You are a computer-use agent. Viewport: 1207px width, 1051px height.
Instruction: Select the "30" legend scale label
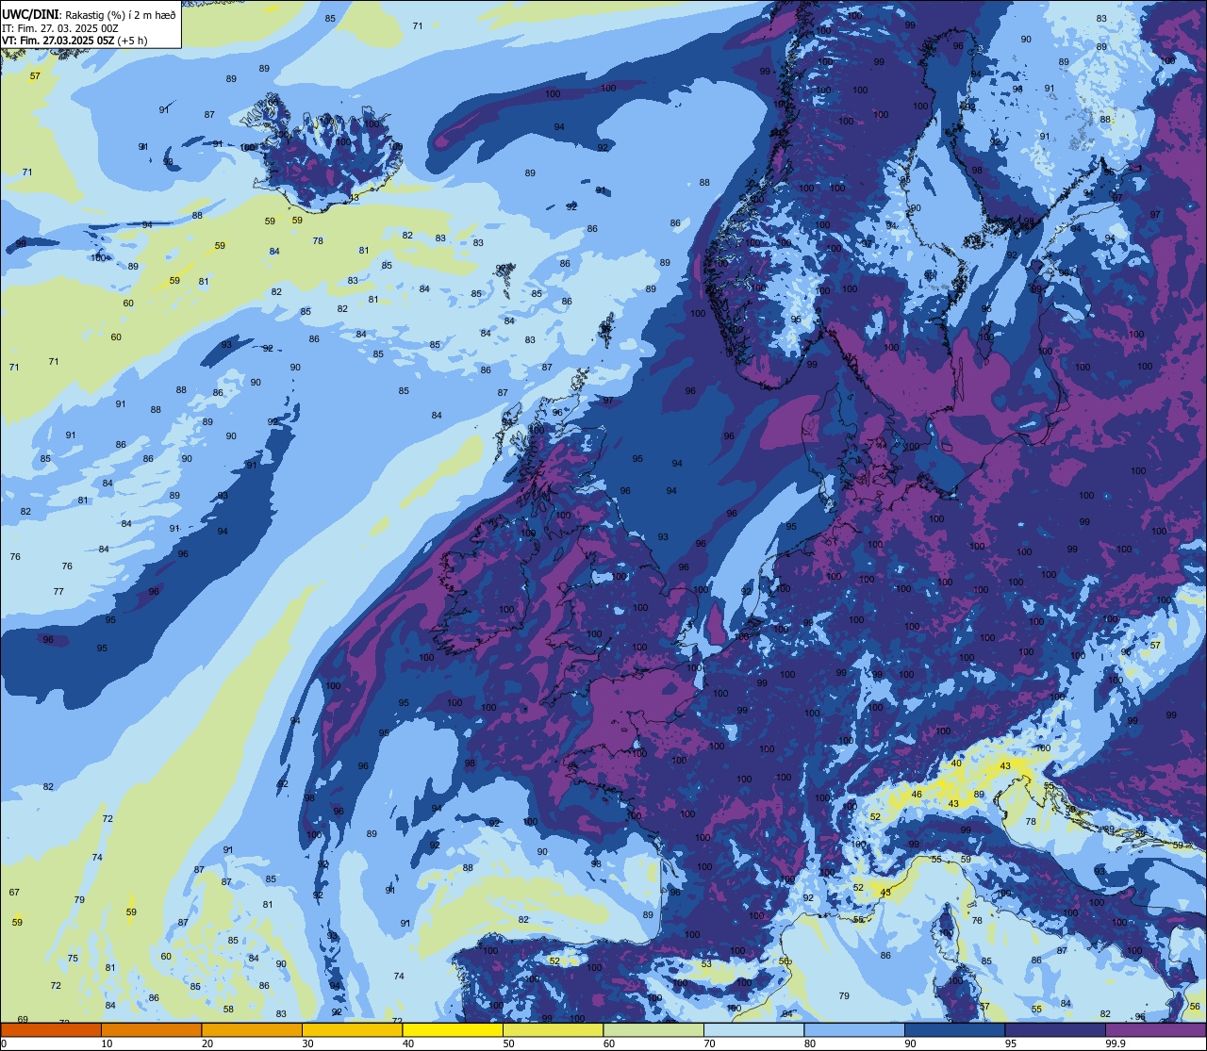pyautogui.click(x=307, y=1043)
